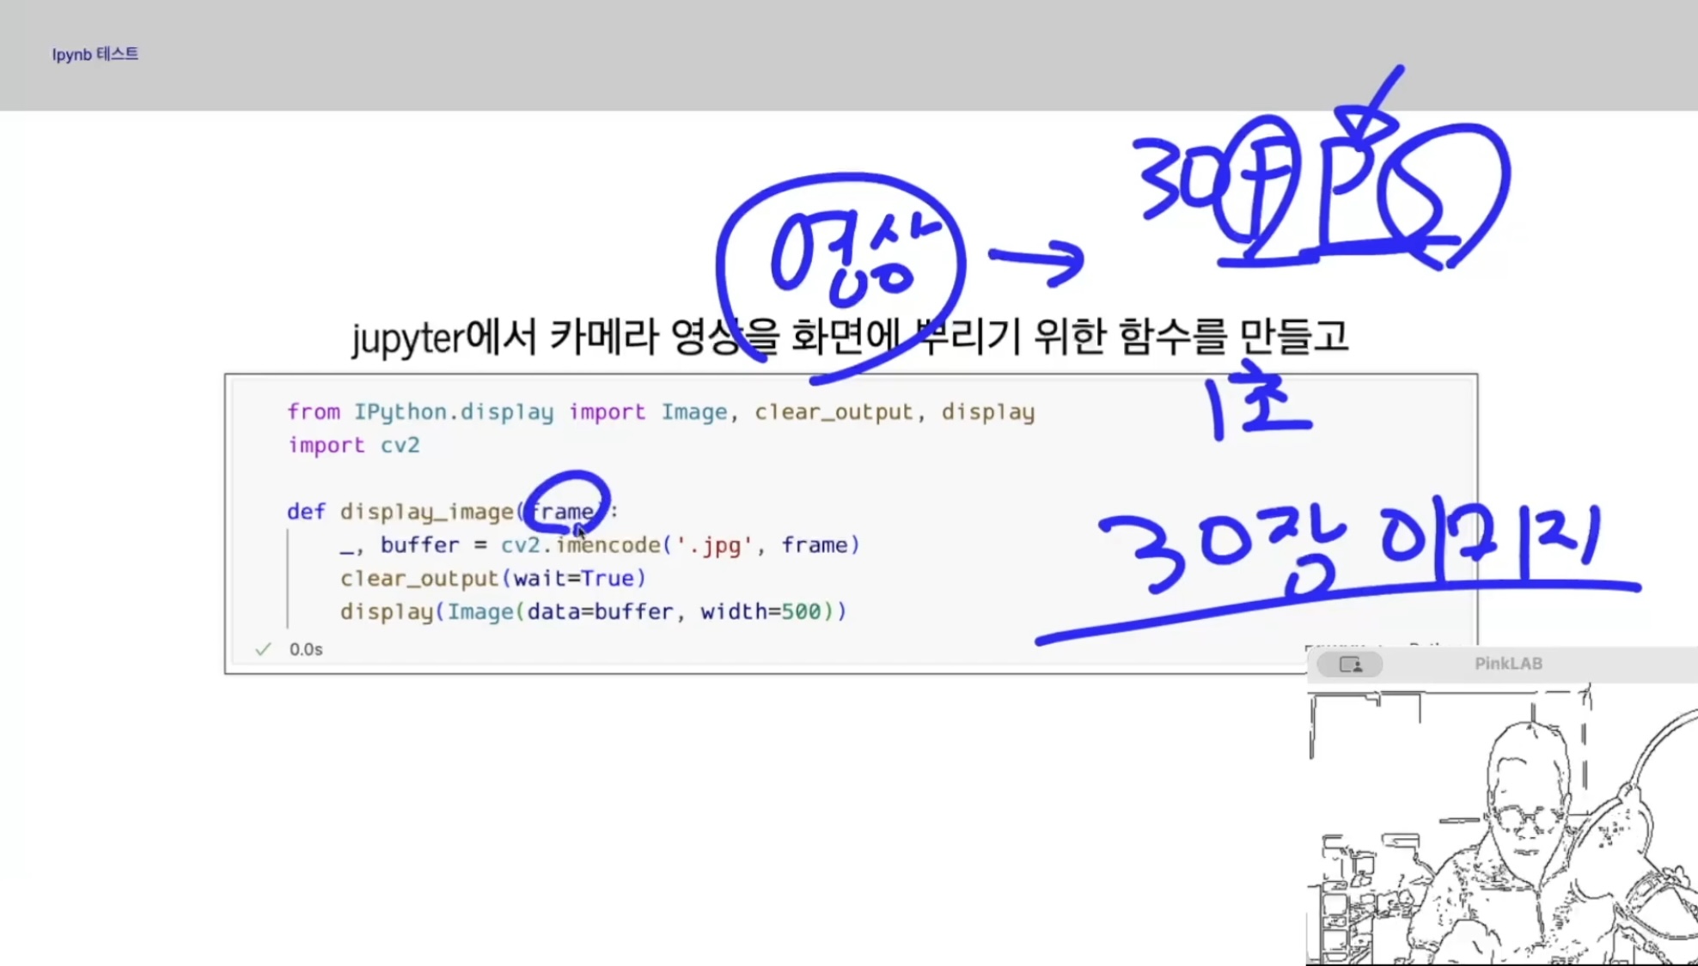Open the 'Ipynb 테스트' header link

tap(95, 54)
